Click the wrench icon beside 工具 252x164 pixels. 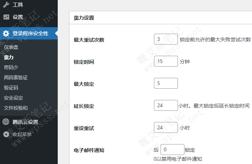pyautogui.click(x=6, y=5)
